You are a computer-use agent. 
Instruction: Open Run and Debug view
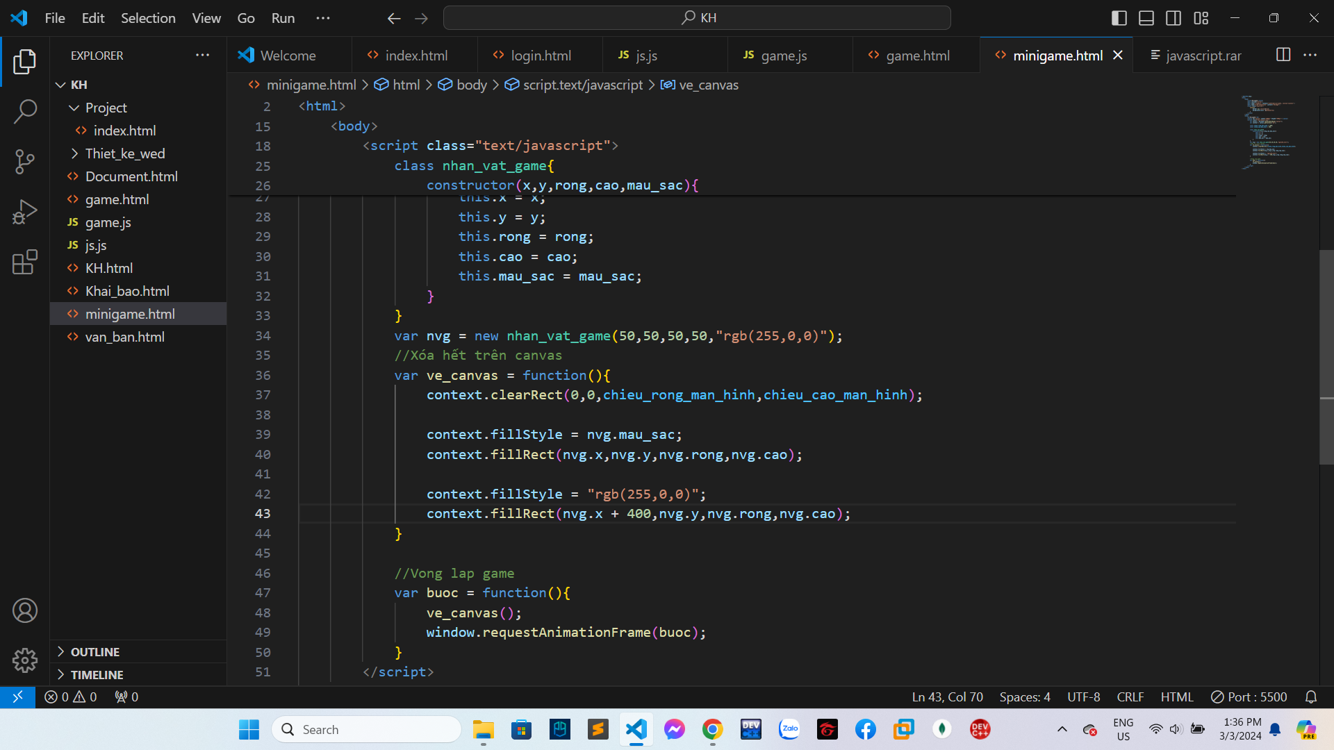(25, 212)
